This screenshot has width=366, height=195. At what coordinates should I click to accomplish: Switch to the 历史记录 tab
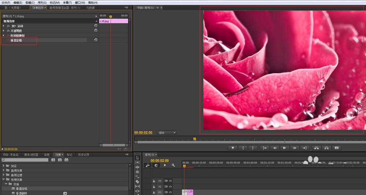tap(83, 155)
